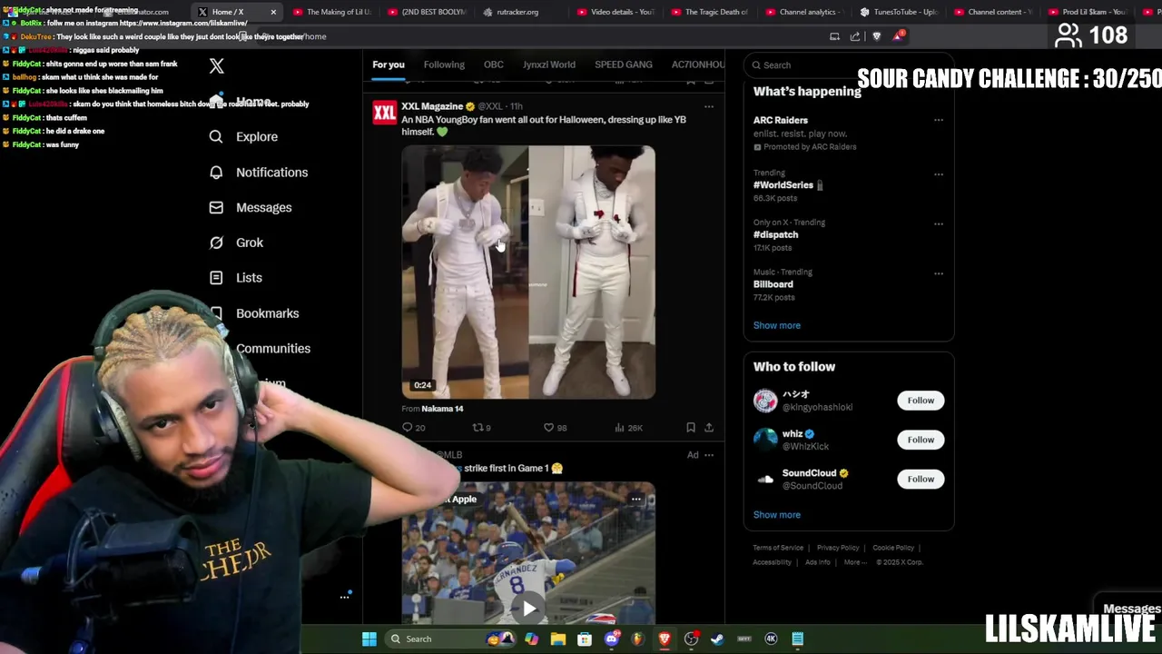This screenshot has height=654, width=1162.
Task: Open more options for Billboard trend
Action: [x=939, y=273]
